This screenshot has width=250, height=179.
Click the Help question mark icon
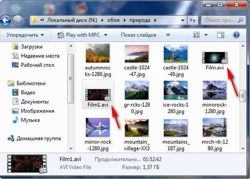(x=236, y=35)
